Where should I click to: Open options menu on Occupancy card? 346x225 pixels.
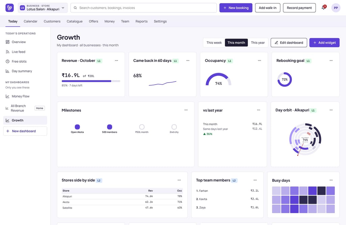(x=259, y=61)
